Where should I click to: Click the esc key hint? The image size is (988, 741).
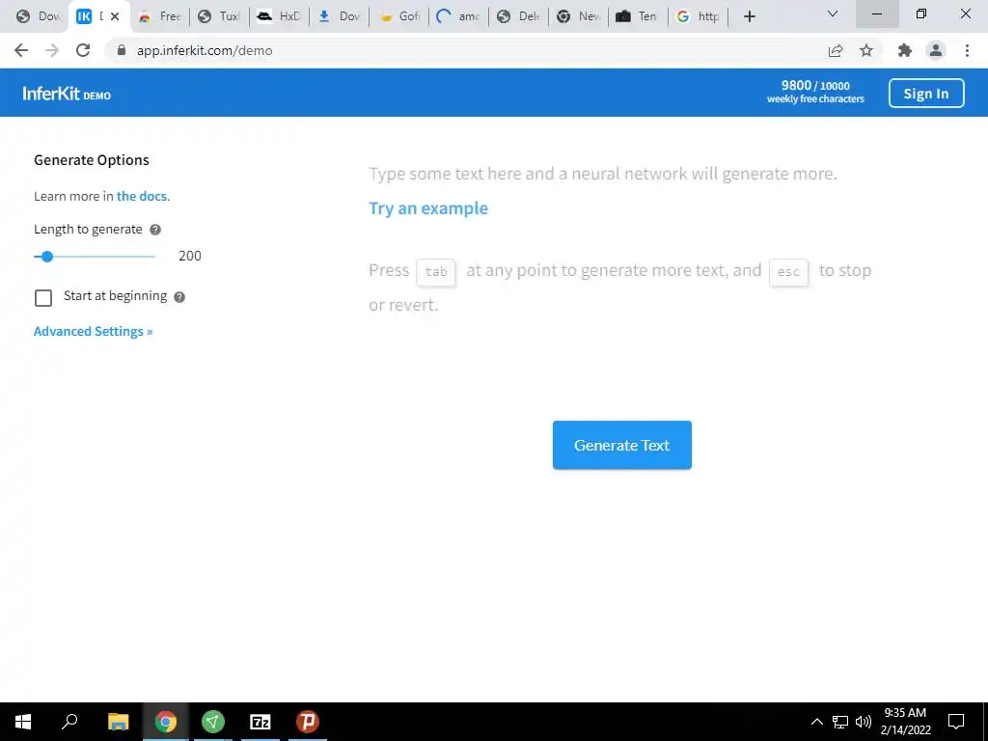coord(788,272)
